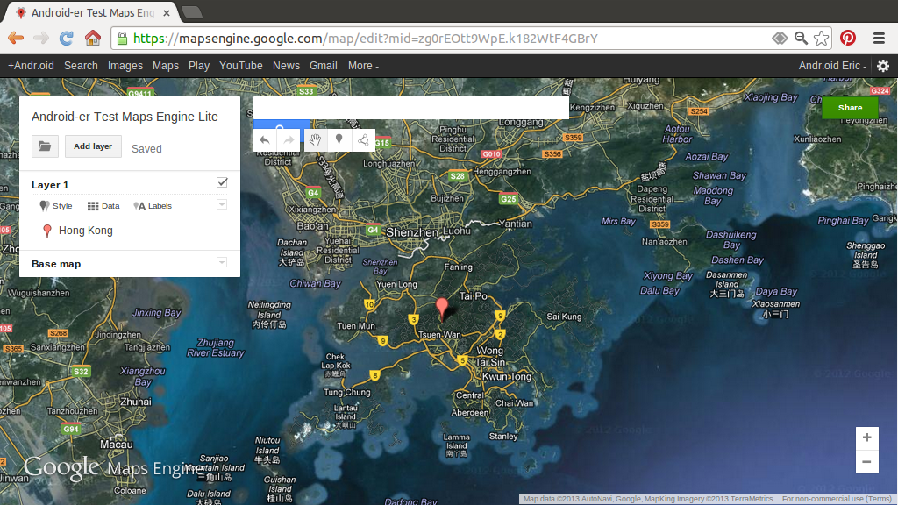Viewport: 898px width, 505px height.
Task: Select the add marker tool
Action: [339, 139]
